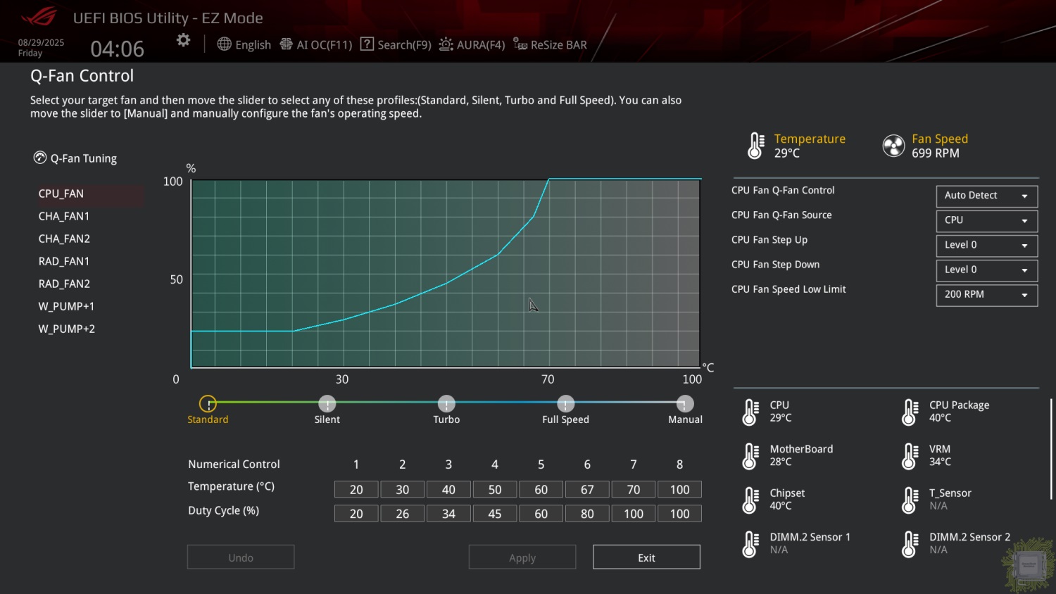This screenshot has height=594, width=1056.
Task: Select CHA_FAN1 in the fan list
Action: coord(64,216)
